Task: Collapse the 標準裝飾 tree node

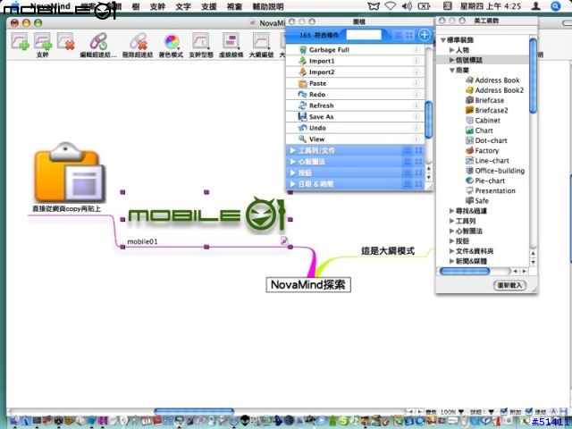Action: tap(443, 40)
